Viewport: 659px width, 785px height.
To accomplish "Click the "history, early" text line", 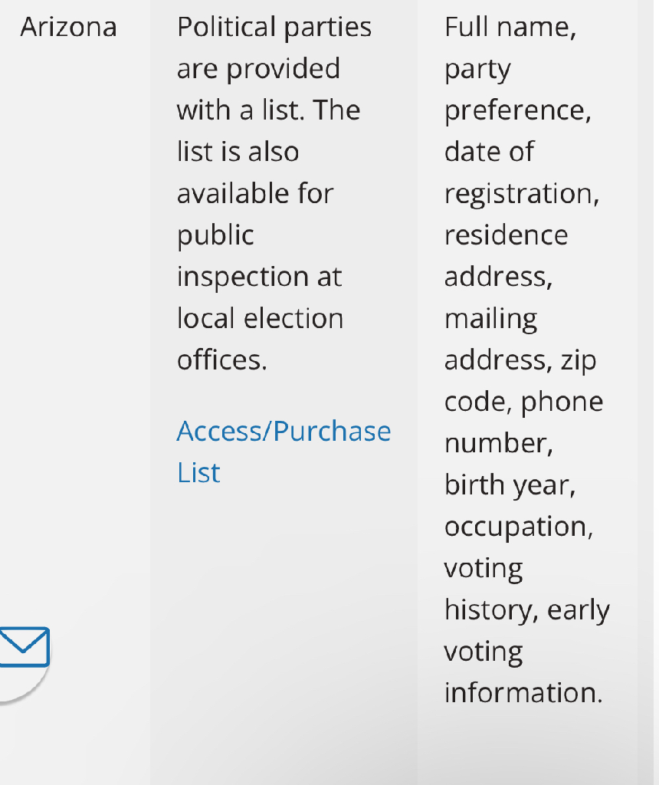I will [527, 610].
